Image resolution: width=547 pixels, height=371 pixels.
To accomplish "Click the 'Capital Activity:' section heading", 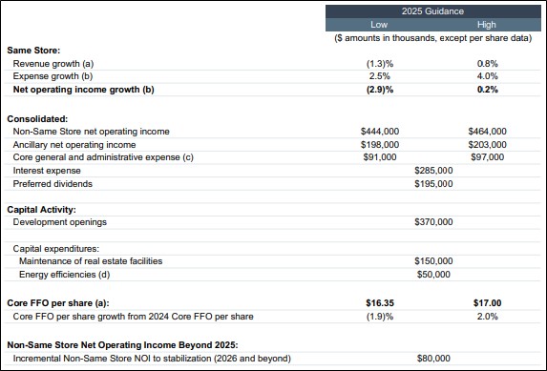I will pyautogui.click(x=41, y=210).
